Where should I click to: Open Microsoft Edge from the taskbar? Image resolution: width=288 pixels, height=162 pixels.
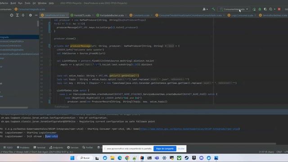coord(120,158)
